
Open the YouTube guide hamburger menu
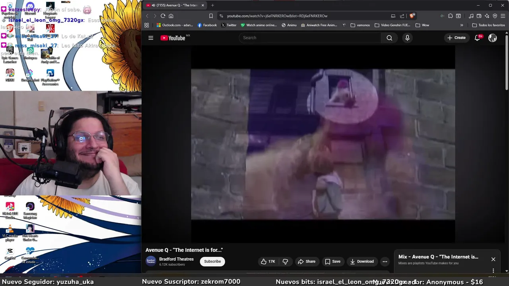pyautogui.click(x=151, y=38)
